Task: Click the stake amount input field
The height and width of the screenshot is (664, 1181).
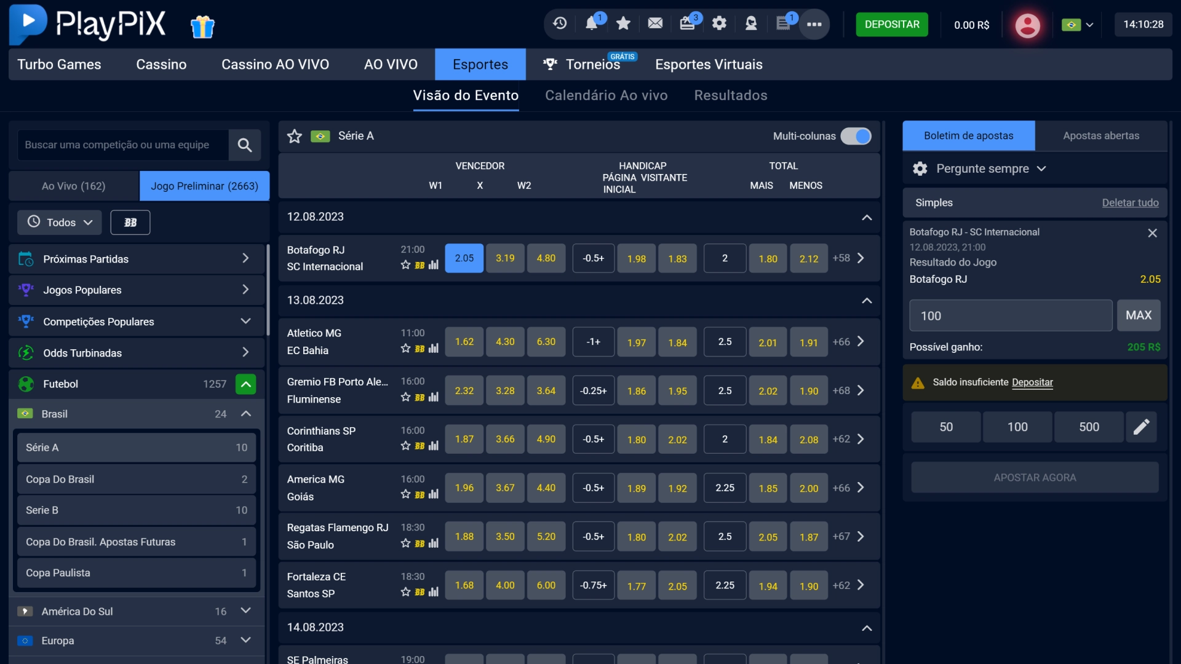Action: coord(1011,316)
